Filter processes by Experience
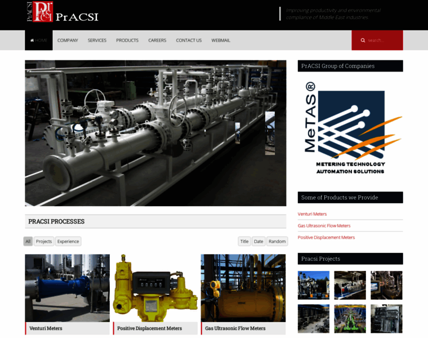428x338 pixels. tap(68, 241)
